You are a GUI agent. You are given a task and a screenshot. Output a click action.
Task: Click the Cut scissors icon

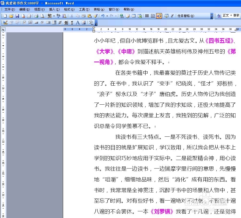(x=72, y=16)
